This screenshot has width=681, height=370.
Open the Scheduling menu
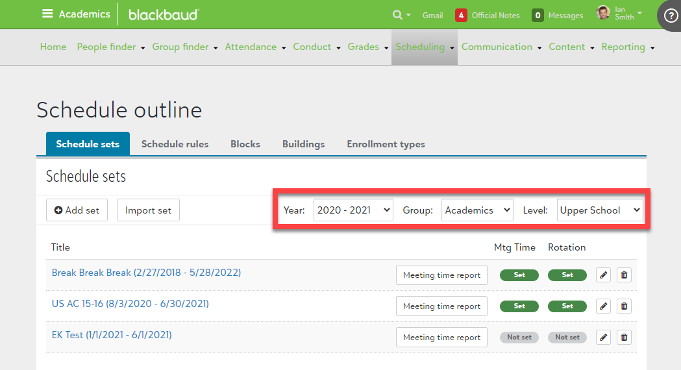[420, 47]
